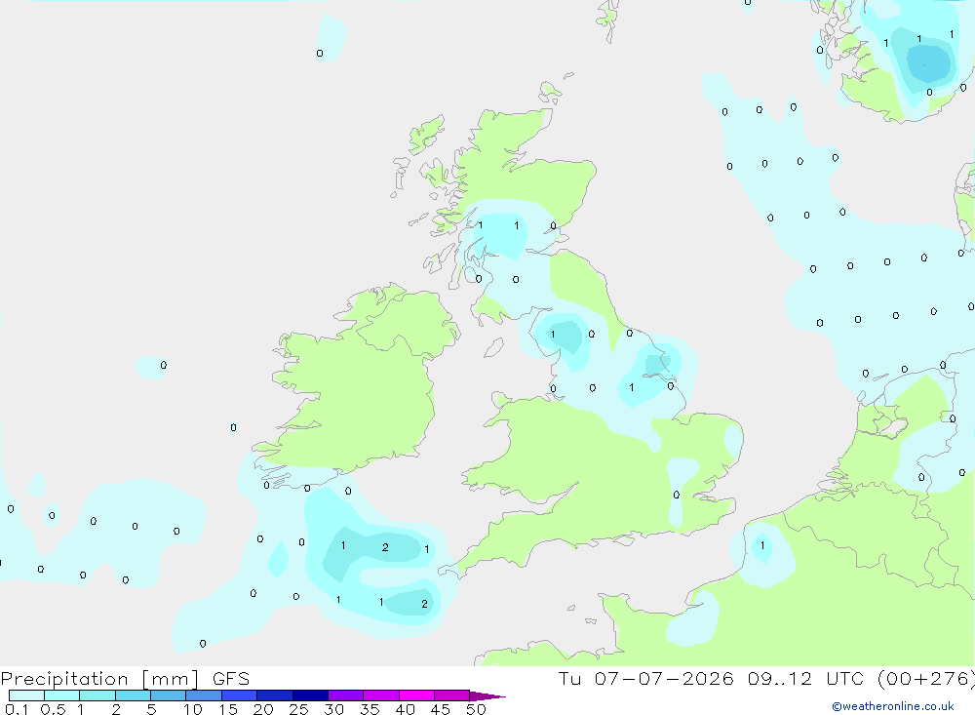Select the 2–5 mm legend color swatch

click(x=133, y=695)
